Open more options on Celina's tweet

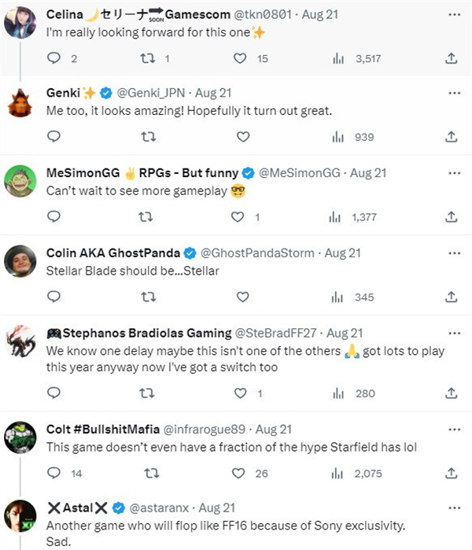pos(453,13)
